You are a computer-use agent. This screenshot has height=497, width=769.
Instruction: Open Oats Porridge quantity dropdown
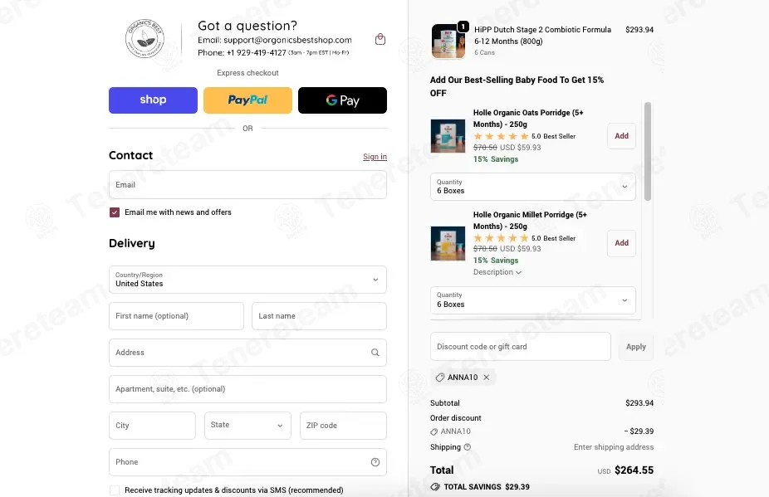(x=533, y=187)
